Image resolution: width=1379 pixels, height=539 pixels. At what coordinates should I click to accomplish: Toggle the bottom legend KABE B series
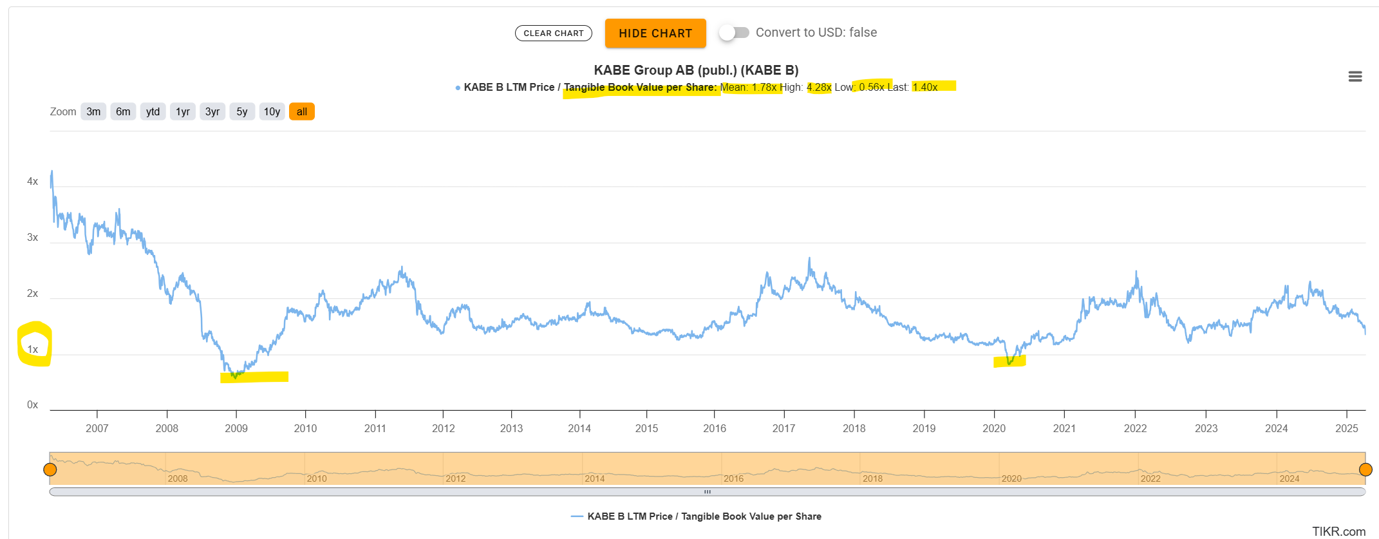tap(696, 516)
